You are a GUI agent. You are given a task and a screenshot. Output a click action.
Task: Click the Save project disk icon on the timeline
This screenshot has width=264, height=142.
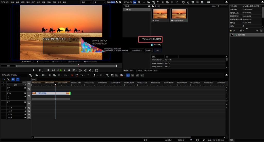point(43,75)
